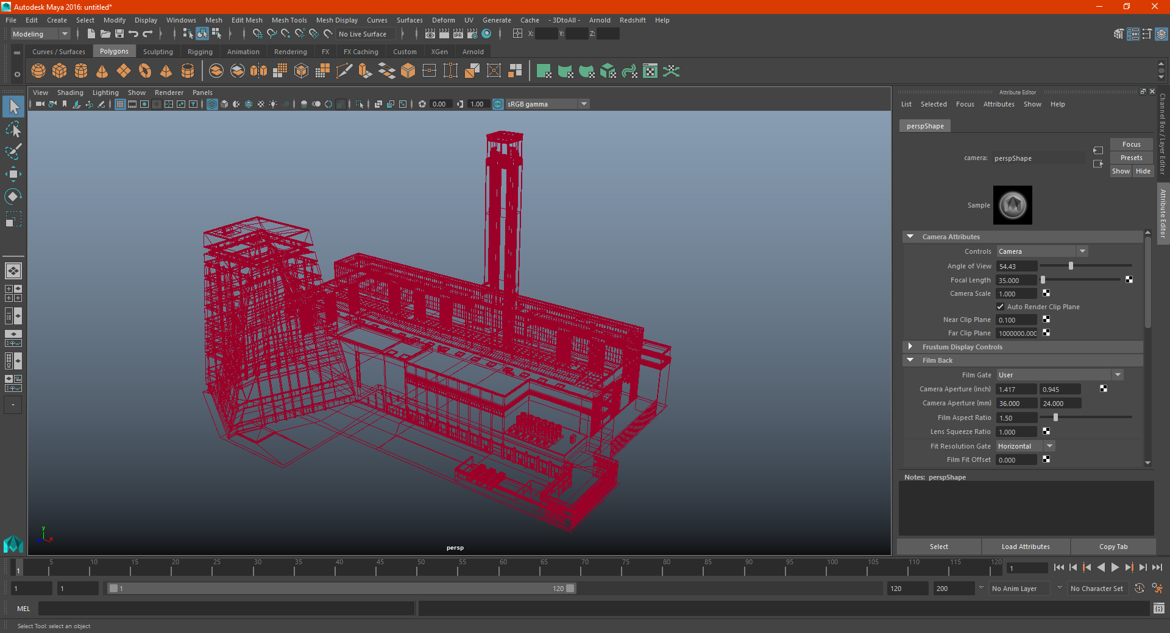This screenshot has height=633, width=1170.
Task: Toggle Auto Render Clip Plane checkbox
Action: point(1000,307)
